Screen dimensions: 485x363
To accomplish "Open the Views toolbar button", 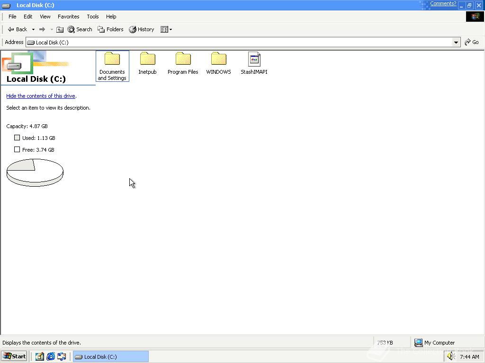I will click(x=166, y=29).
